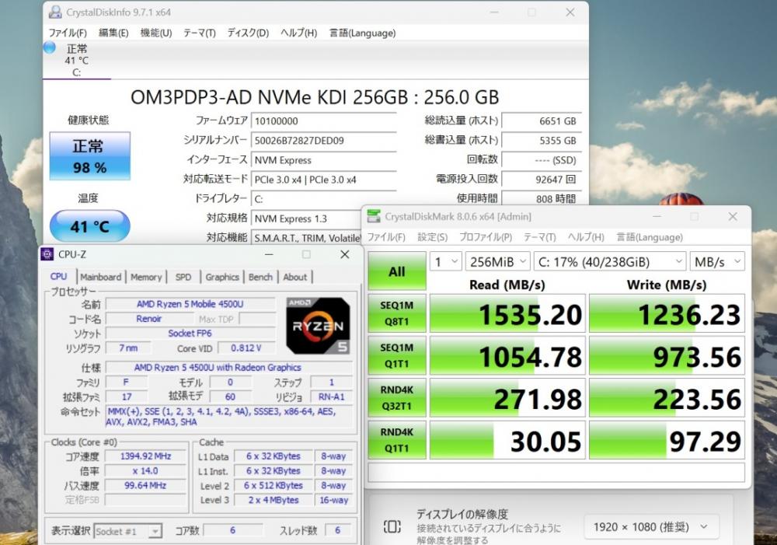Click the total host writes value 5355 GB
The height and width of the screenshot is (545, 777).
[541, 141]
